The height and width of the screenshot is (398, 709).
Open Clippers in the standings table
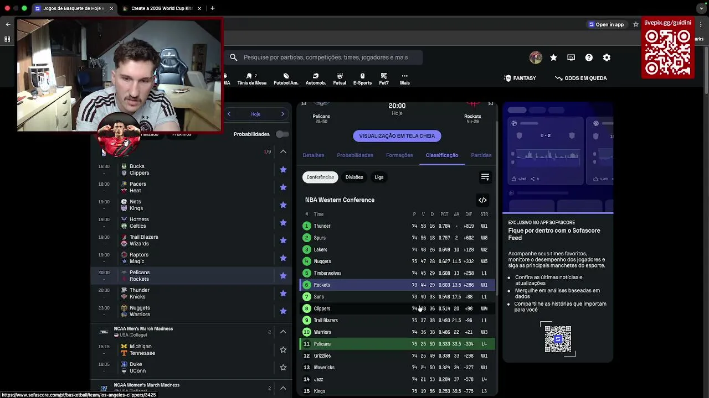point(397,308)
